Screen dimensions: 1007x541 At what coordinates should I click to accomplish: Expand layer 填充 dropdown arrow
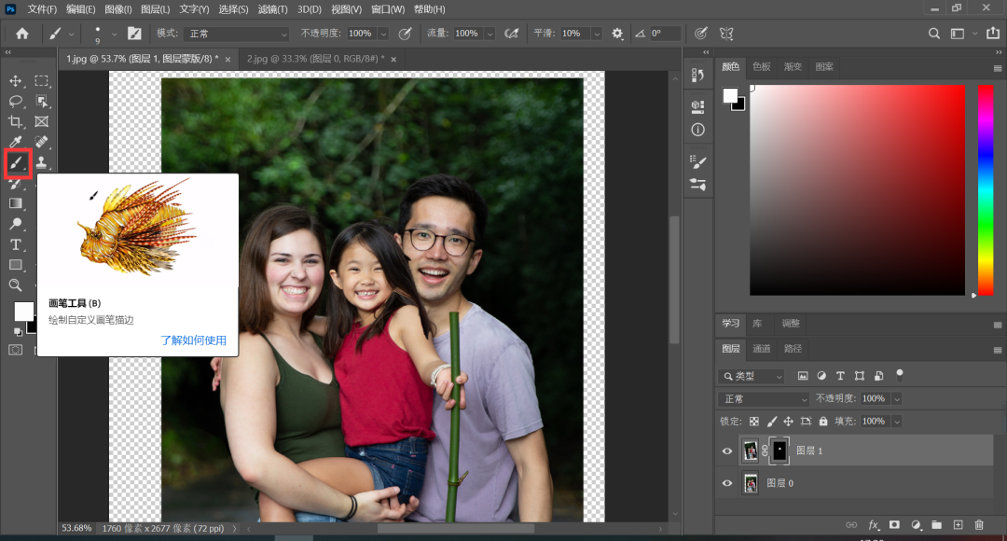[x=897, y=422]
